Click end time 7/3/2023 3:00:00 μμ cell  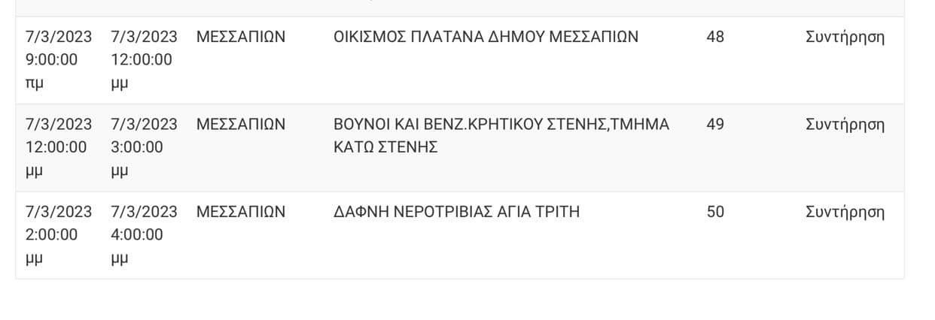point(144,147)
